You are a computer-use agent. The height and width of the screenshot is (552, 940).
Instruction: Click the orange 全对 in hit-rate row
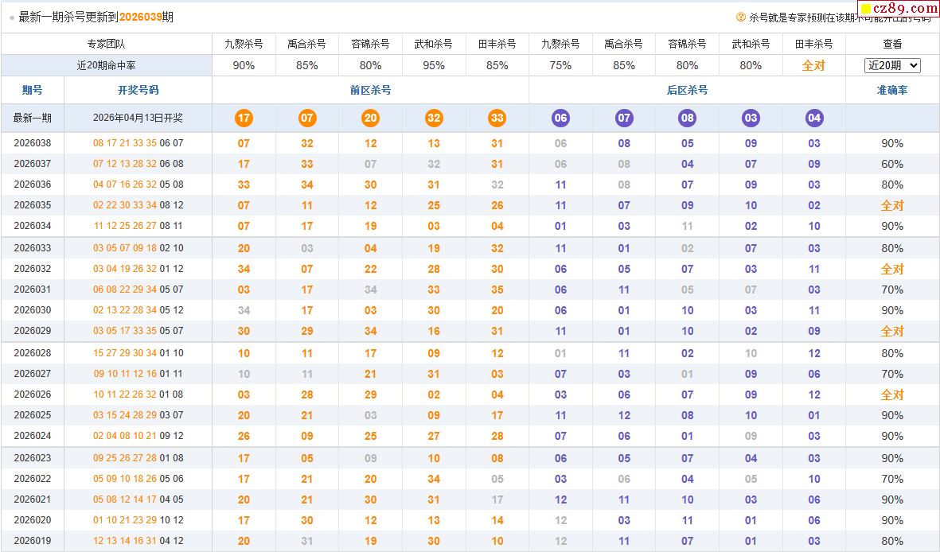(x=813, y=65)
